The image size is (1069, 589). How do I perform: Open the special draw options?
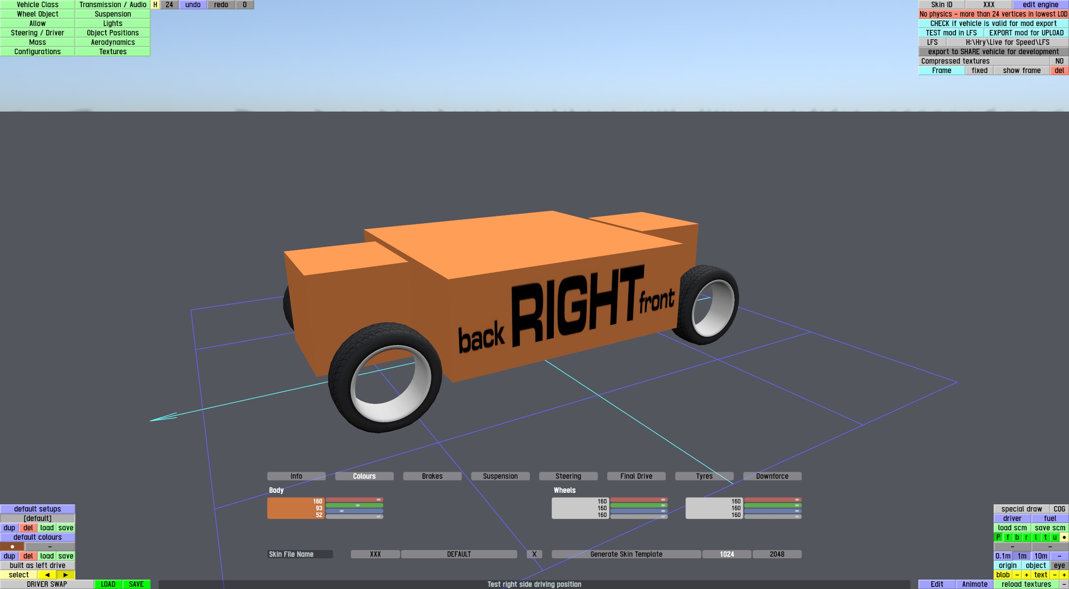[x=1021, y=509]
